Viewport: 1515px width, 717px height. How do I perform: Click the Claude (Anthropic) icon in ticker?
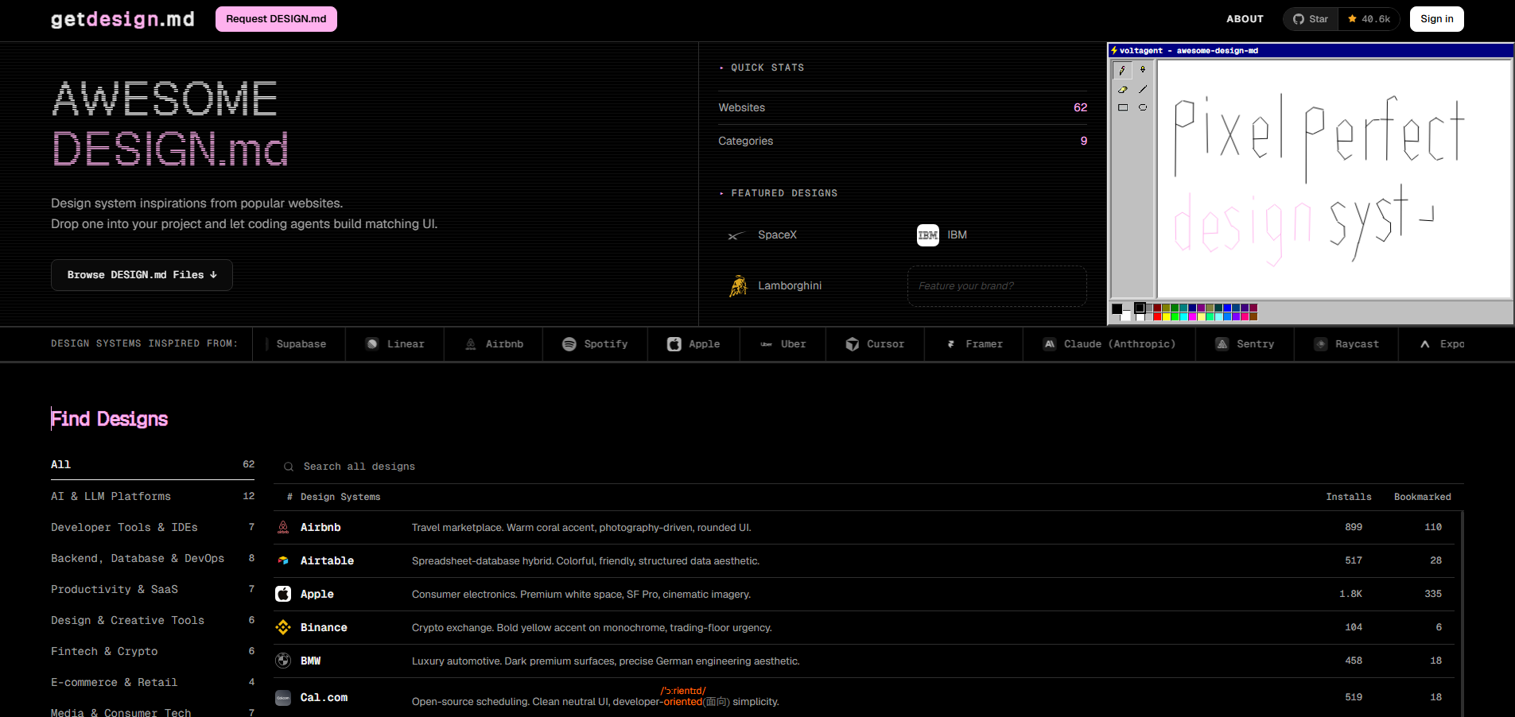(1050, 344)
